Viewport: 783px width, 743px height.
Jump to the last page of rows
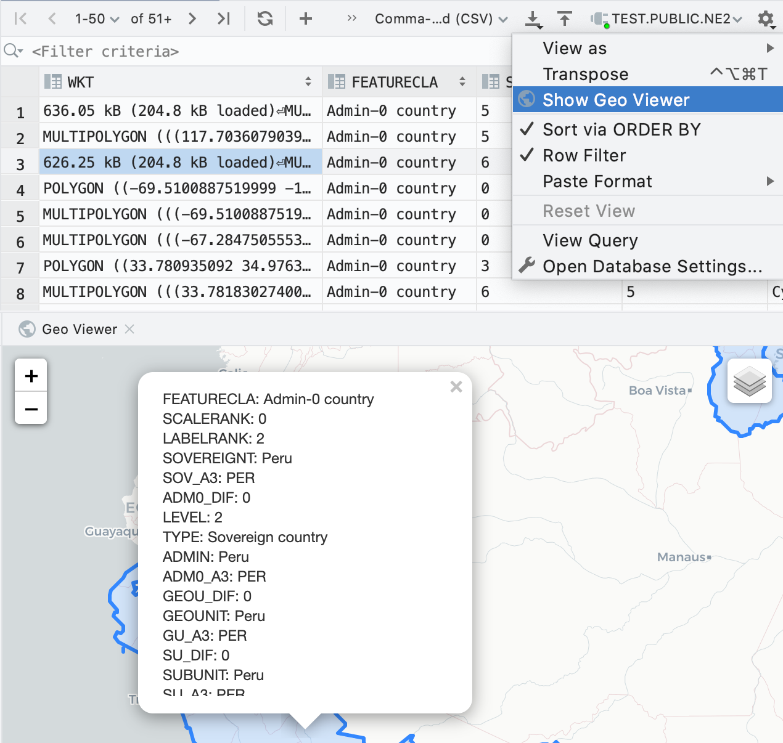tap(224, 18)
